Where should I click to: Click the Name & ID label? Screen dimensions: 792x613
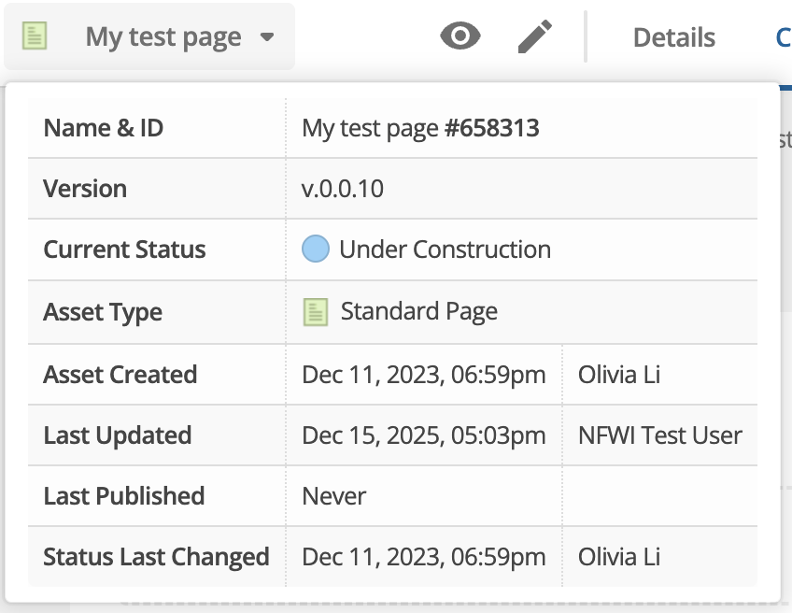104,128
